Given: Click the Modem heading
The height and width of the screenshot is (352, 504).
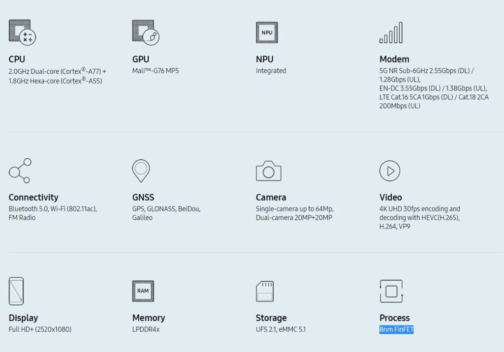Looking at the screenshot, I should 394,59.
